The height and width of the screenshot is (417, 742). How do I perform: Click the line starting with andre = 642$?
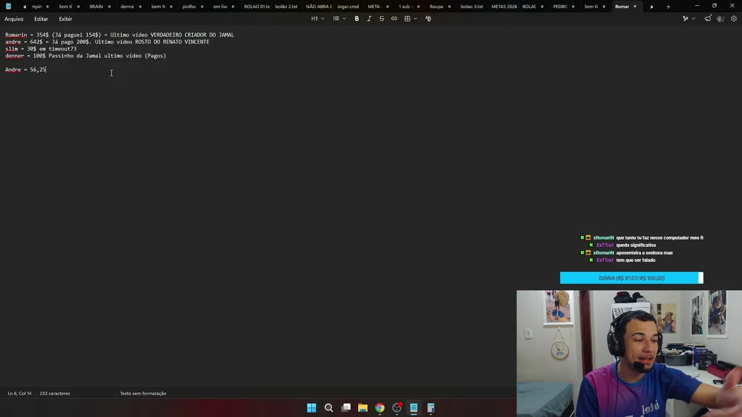pyautogui.click(x=107, y=42)
